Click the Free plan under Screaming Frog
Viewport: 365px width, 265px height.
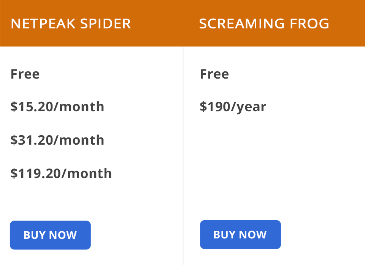pyautogui.click(x=214, y=74)
